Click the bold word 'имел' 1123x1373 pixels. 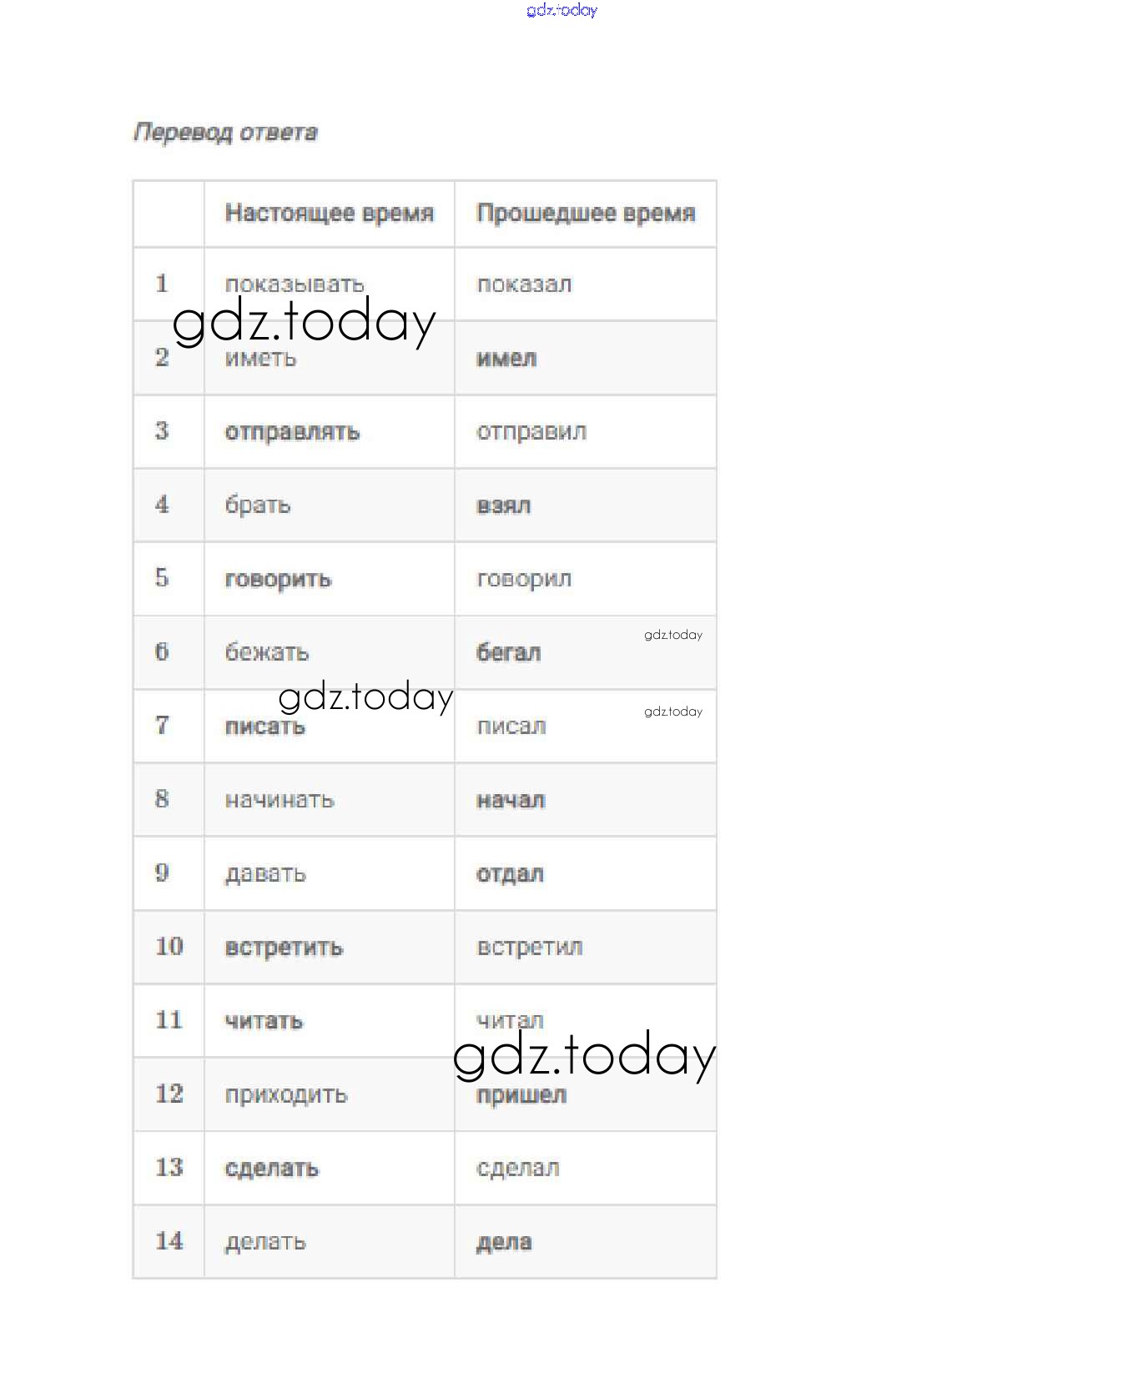[x=506, y=359]
